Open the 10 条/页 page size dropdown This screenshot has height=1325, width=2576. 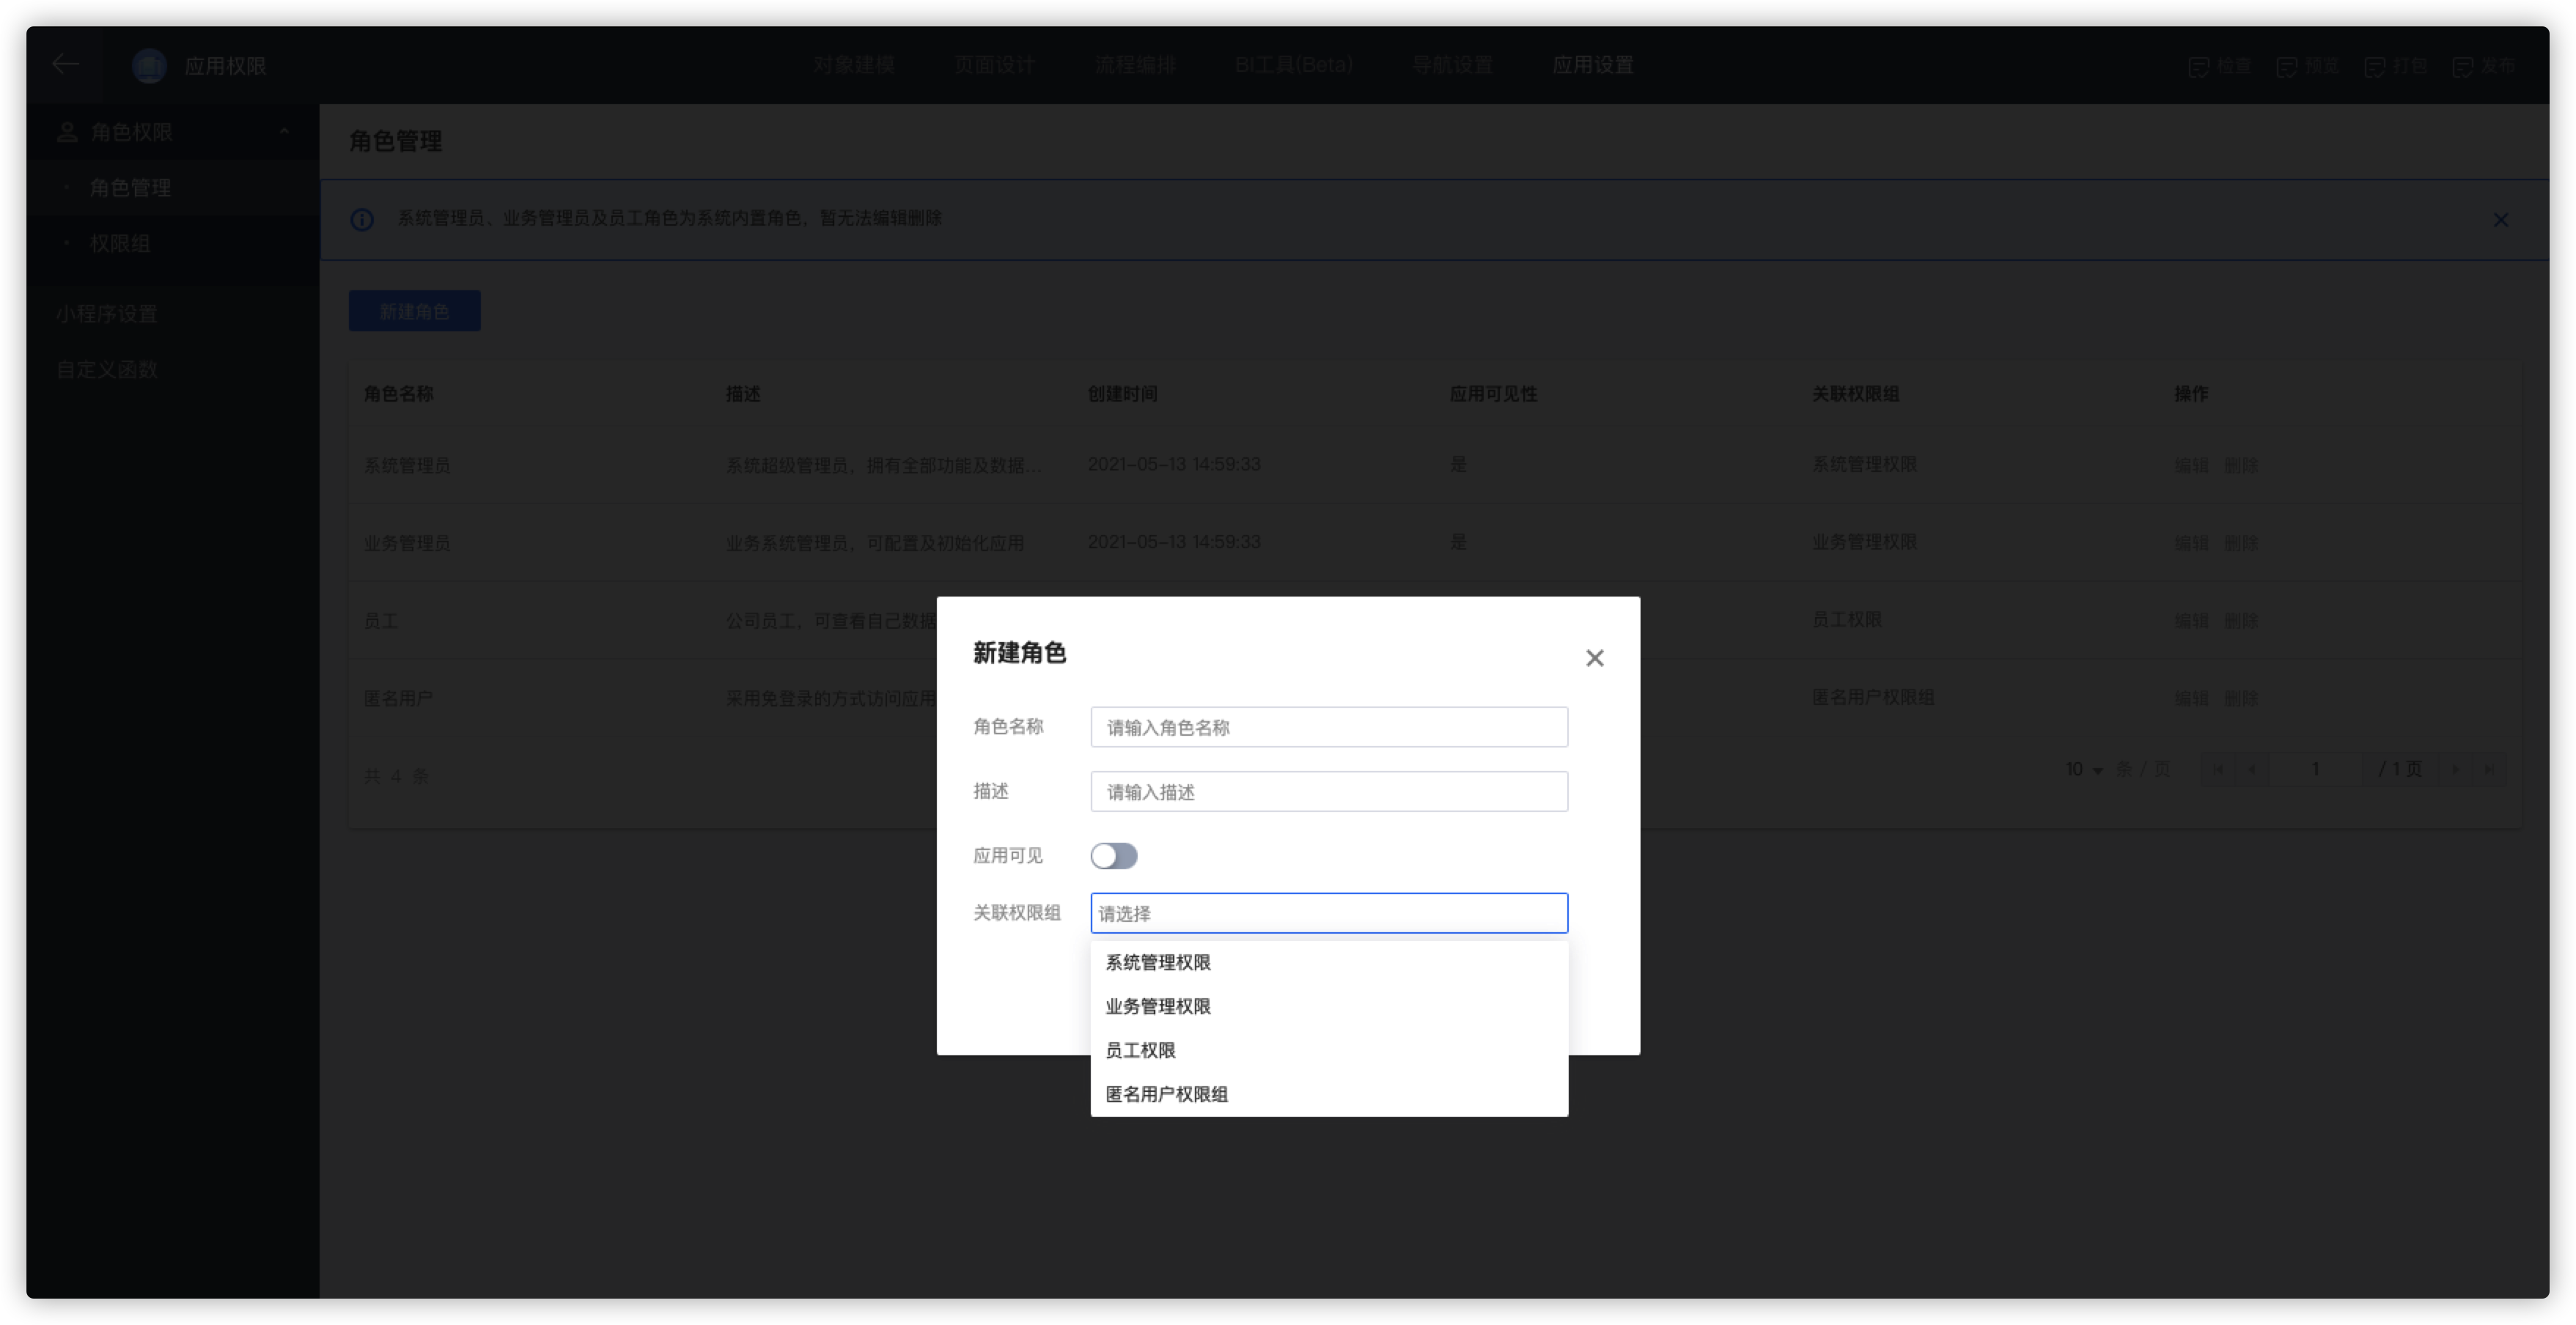click(x=2084, y=769)
